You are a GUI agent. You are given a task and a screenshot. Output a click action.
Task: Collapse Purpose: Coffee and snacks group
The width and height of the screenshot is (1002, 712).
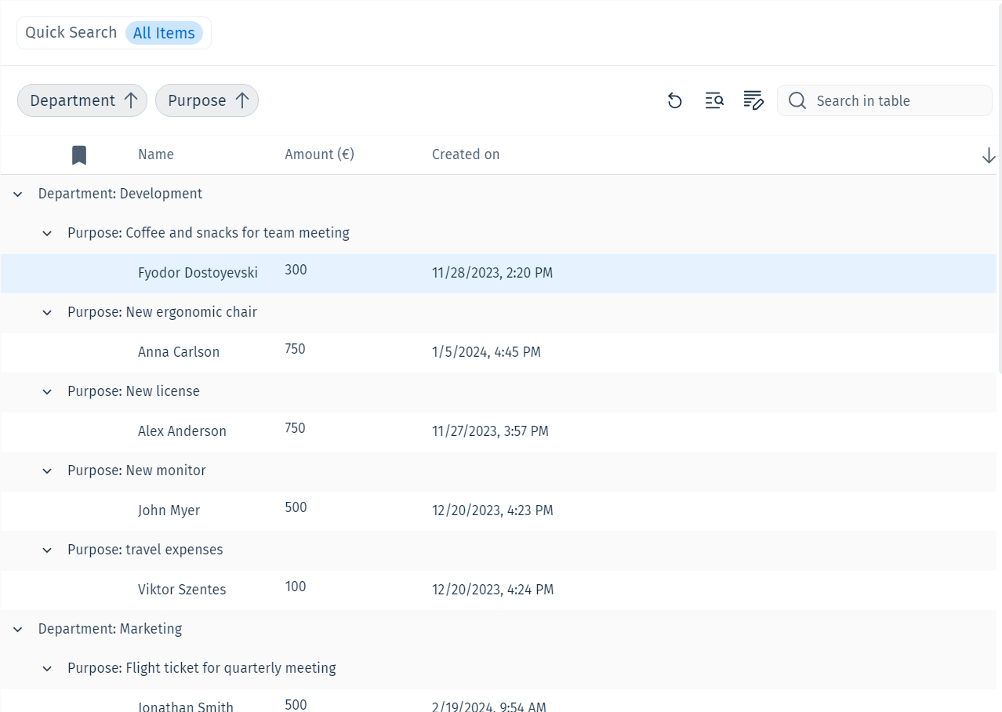tap(47, 233)
